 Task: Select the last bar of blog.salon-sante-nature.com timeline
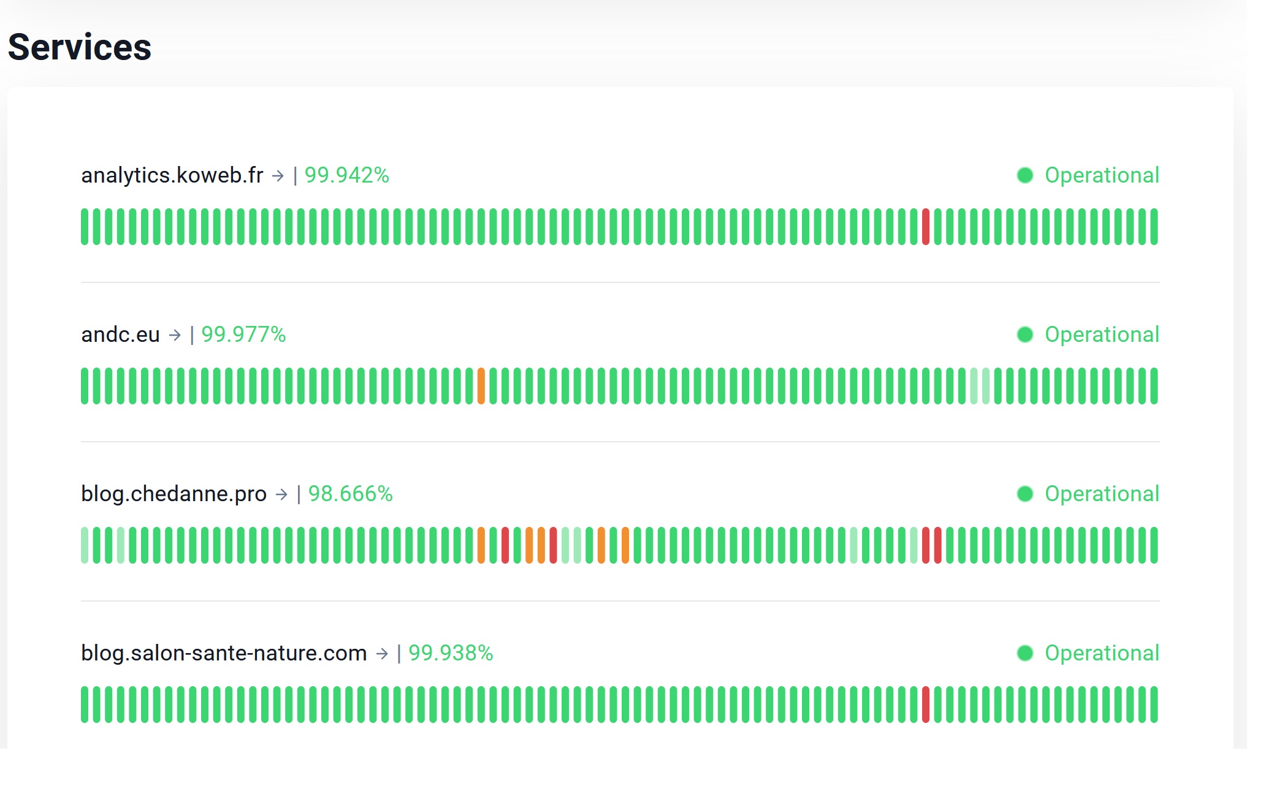coord(1155,705)
